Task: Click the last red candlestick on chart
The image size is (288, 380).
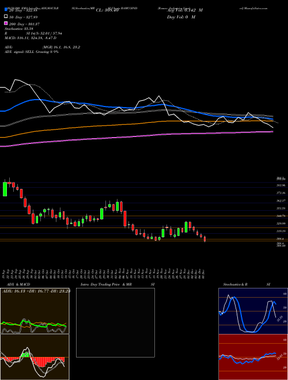Action: [205, 239]
